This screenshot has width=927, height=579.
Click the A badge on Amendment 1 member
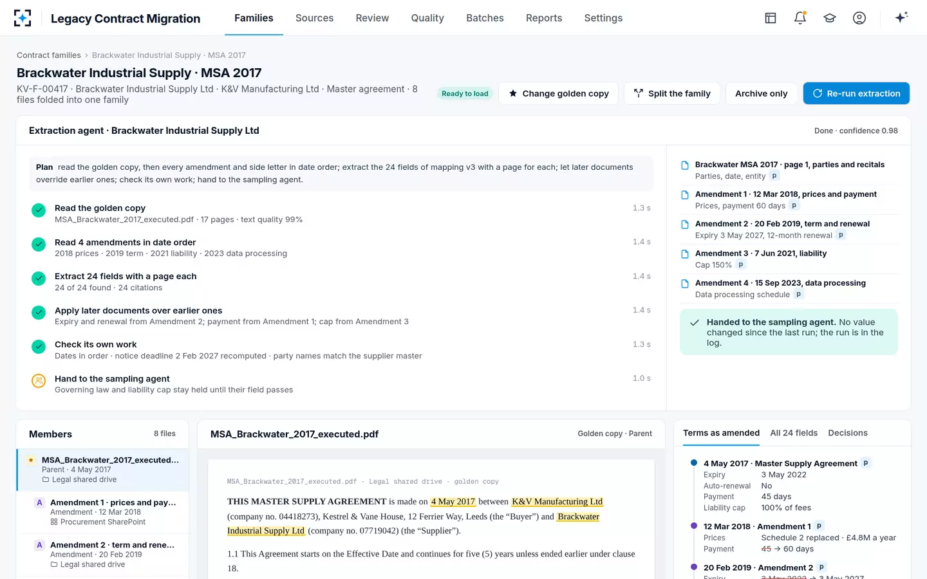coord(39,502)
